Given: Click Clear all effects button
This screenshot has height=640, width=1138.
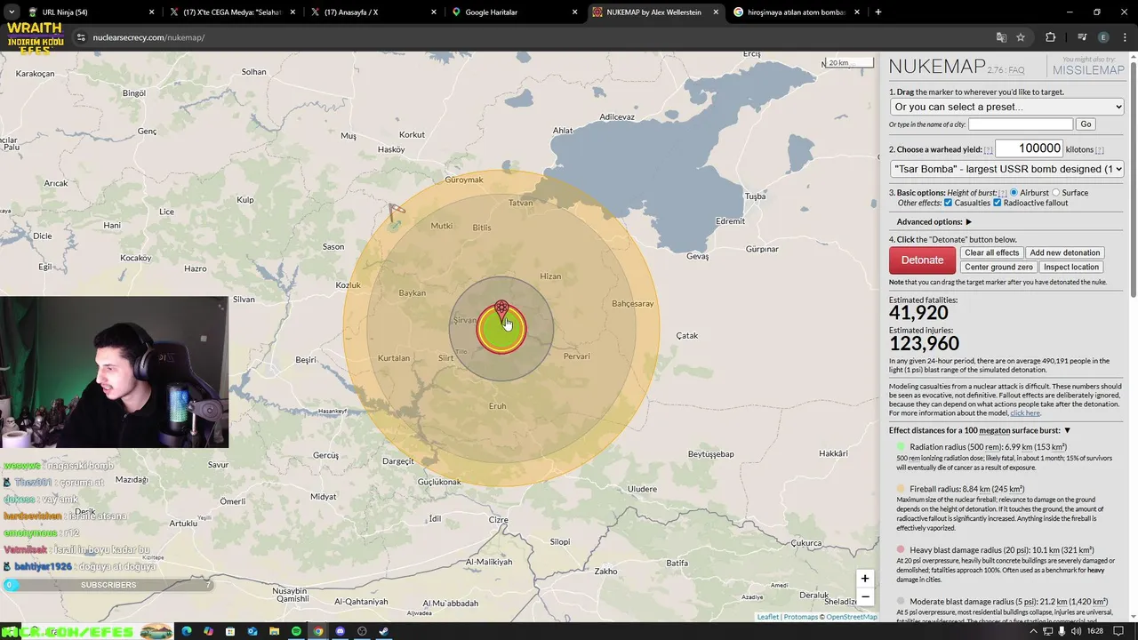Looking at the screenshot, I should [991, 252].
